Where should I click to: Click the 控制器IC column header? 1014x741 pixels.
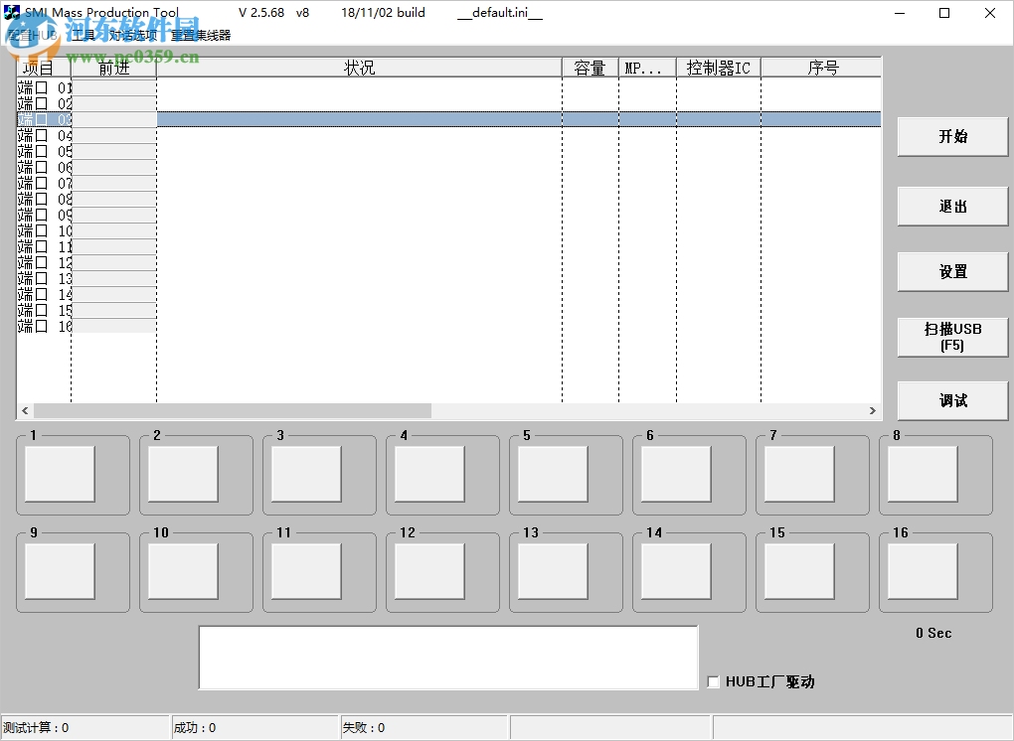pyautogui.click(x=719, y=68)
